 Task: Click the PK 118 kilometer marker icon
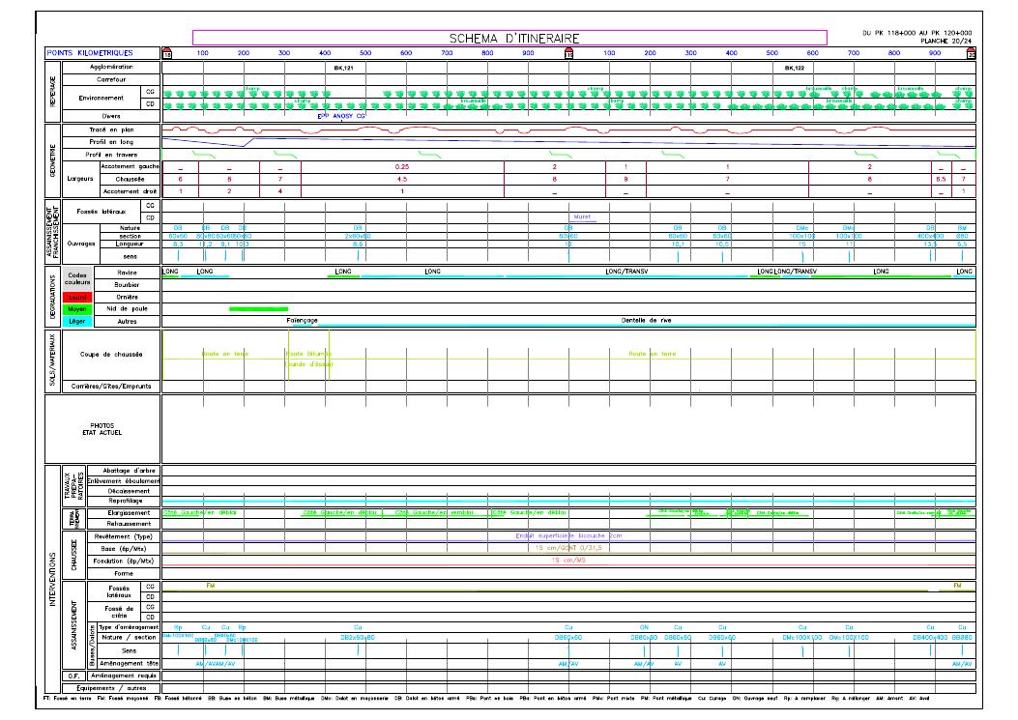[x=166, y=53]
